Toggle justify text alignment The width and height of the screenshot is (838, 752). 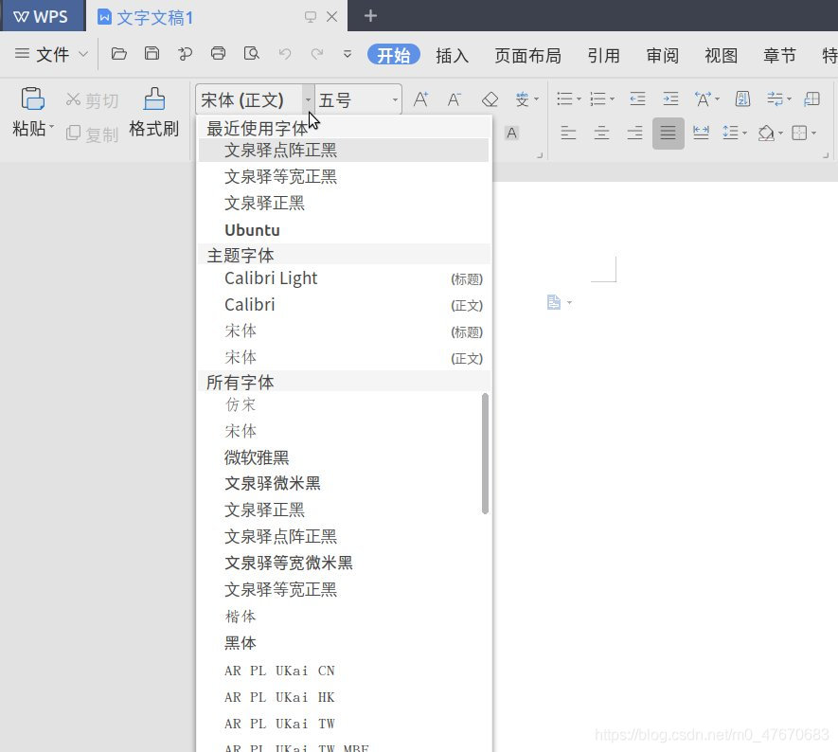pyautogui.click(x=668, y=133)
